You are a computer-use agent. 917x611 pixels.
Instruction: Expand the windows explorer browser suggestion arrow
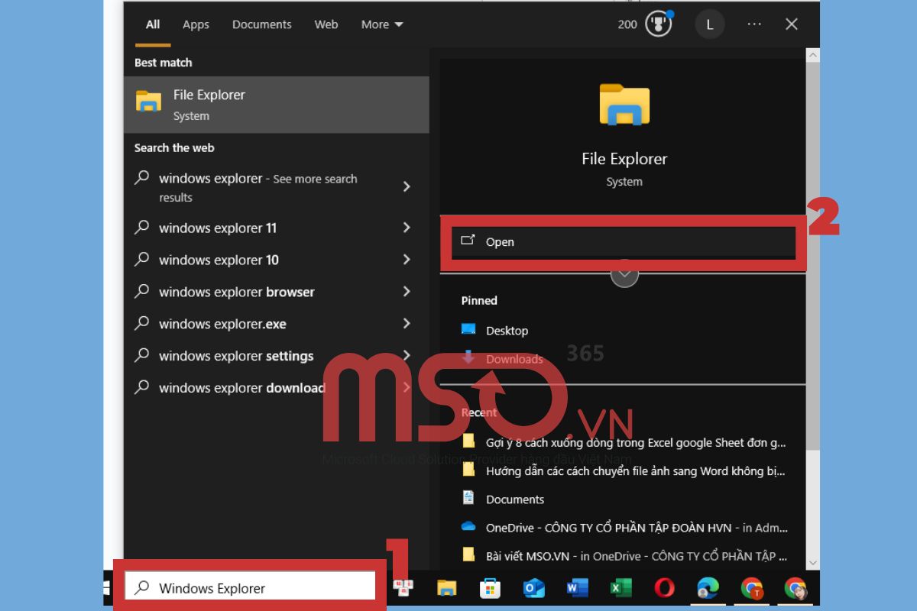[x=407, y=291]
